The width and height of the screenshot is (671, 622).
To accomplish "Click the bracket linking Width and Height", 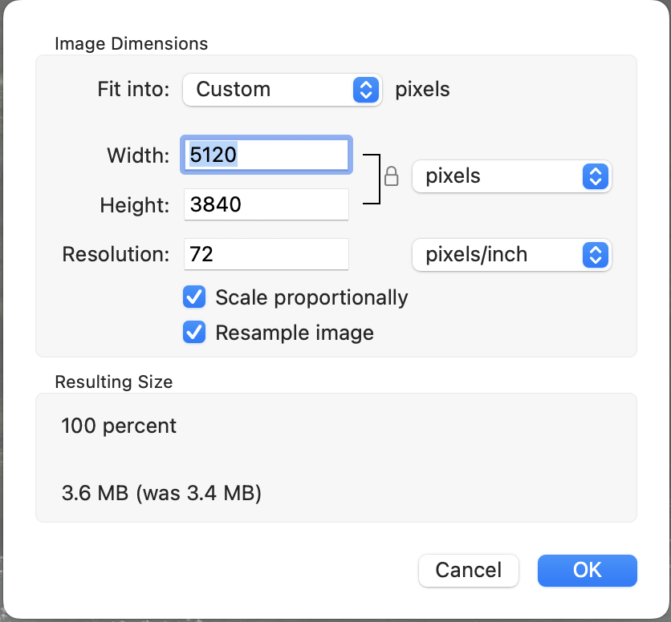I will pos(372,177).
